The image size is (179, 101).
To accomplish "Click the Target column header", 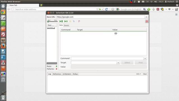I will (94, 30).
